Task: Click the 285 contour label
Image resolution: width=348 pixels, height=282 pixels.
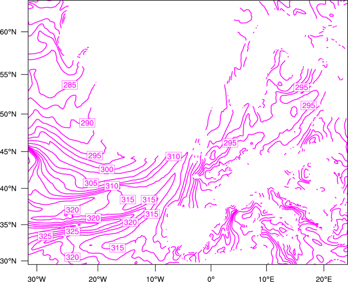Action: pos(70,85)
